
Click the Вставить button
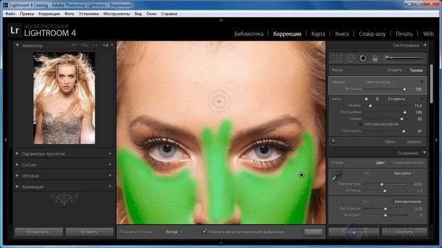[x=89, y=232]
